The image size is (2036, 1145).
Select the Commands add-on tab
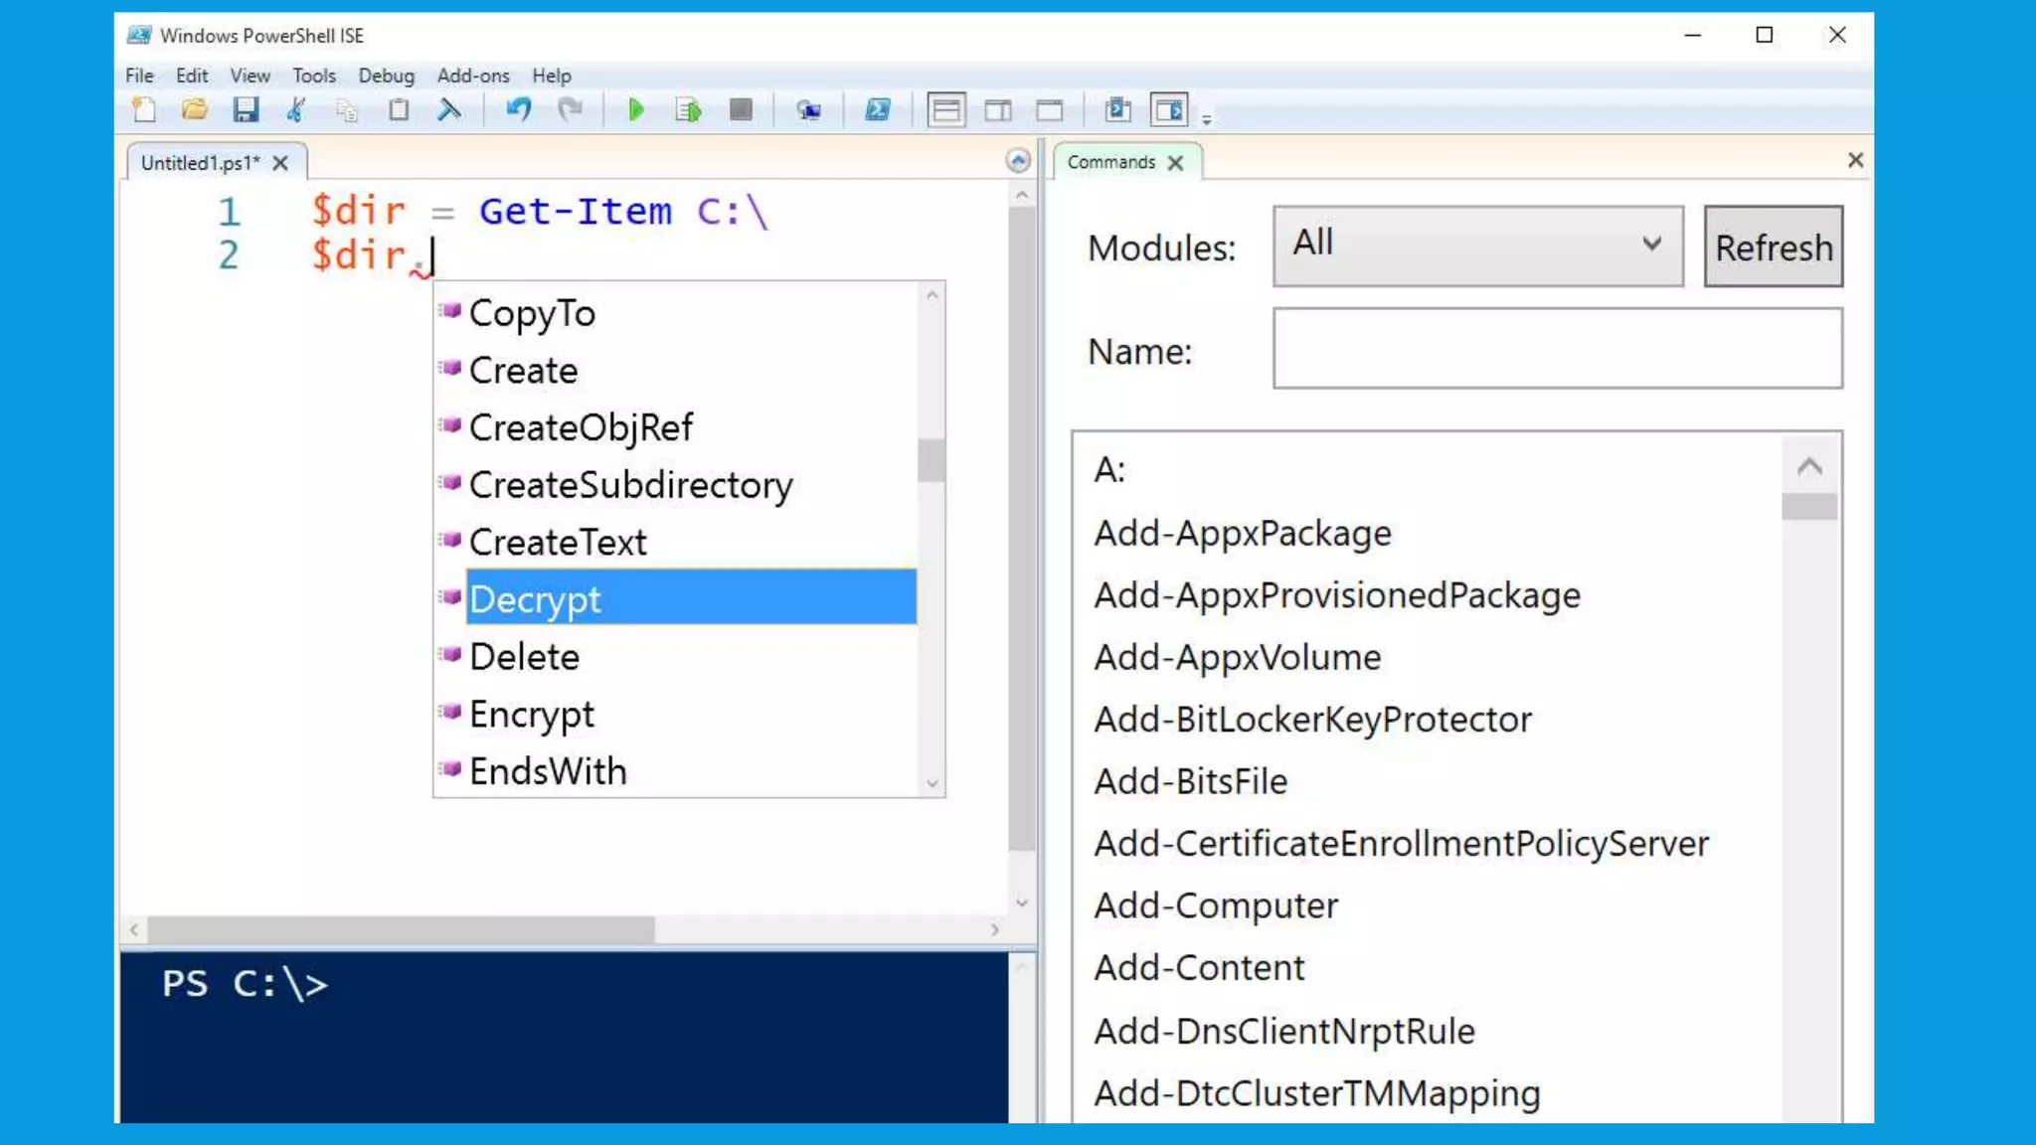1110,162
